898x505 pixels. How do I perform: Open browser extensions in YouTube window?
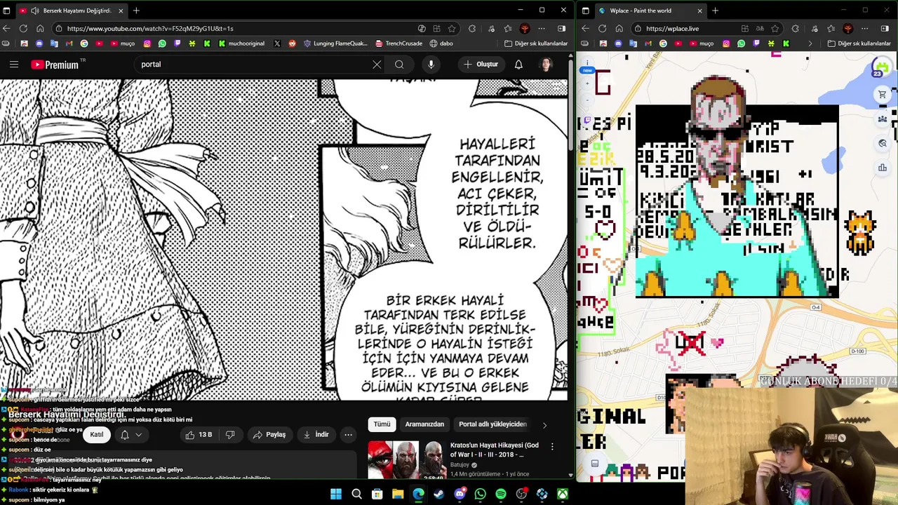[472, 29]
